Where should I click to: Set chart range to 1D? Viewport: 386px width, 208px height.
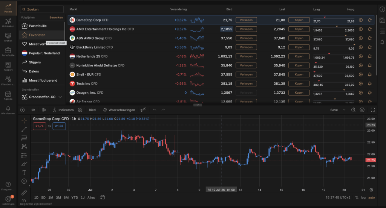click(36, 197)
